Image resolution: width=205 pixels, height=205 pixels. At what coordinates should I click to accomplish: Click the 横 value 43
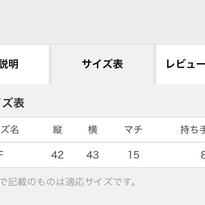click(x=93, y=155)
